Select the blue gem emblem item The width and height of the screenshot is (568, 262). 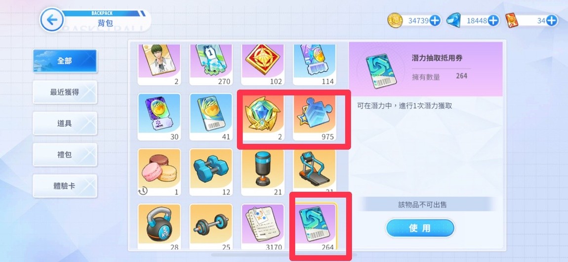coord(263,117)
